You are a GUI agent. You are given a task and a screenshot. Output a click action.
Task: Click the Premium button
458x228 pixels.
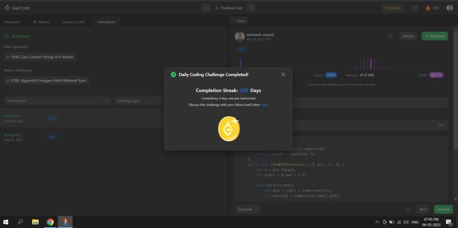[393, 8]
